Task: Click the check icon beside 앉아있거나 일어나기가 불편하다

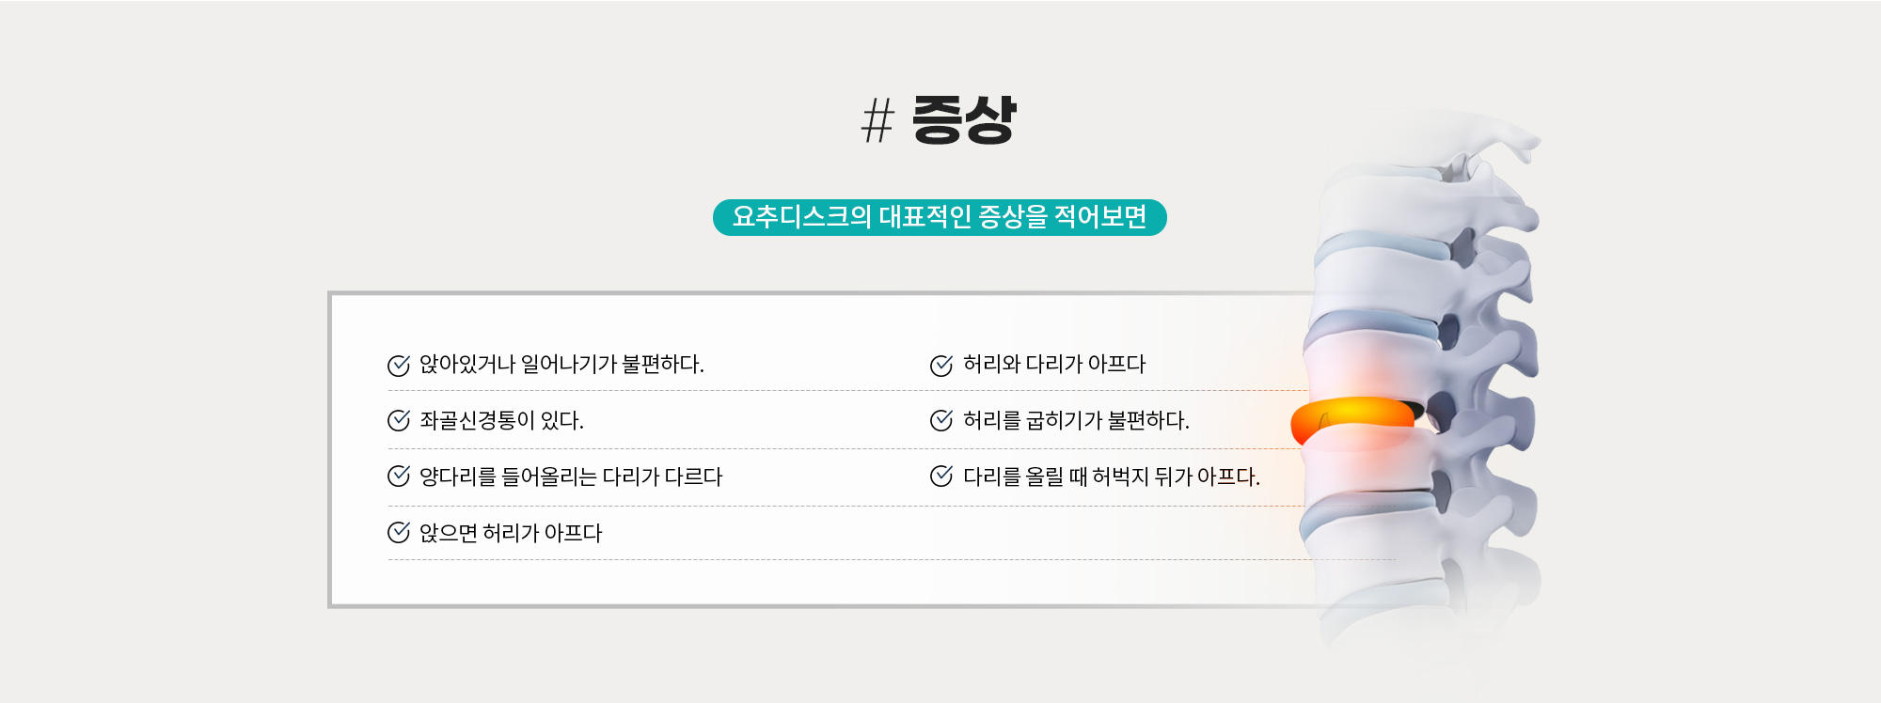Action: [x=399, y=366]
